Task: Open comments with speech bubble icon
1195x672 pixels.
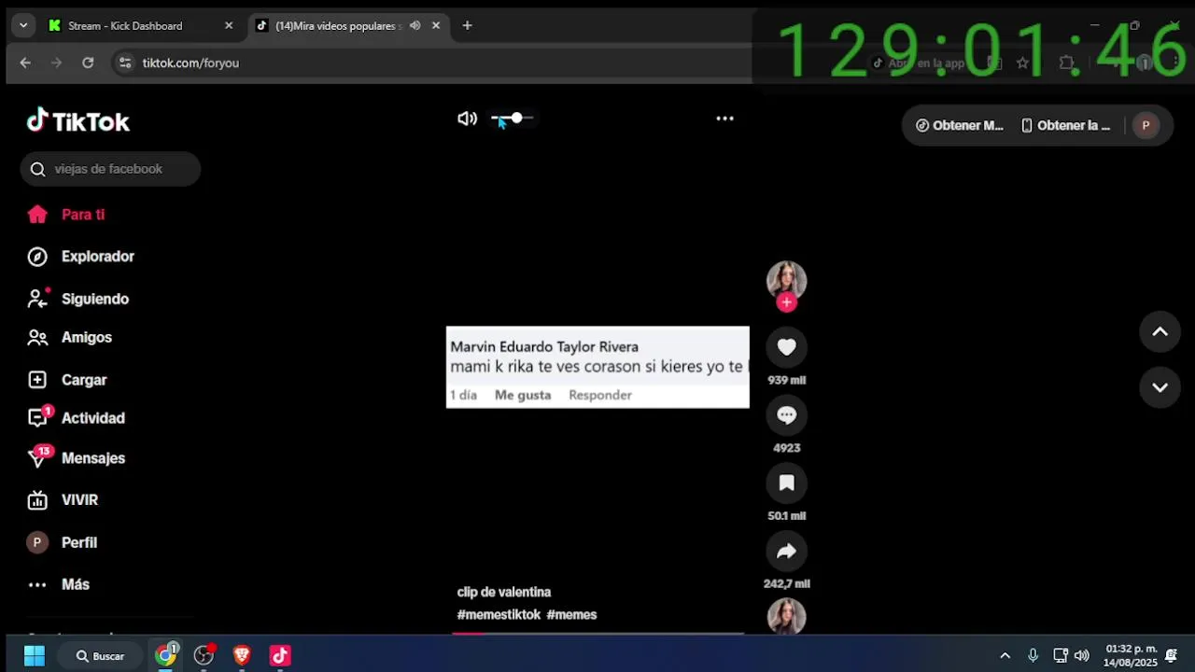Action: (x=786, y=415)
